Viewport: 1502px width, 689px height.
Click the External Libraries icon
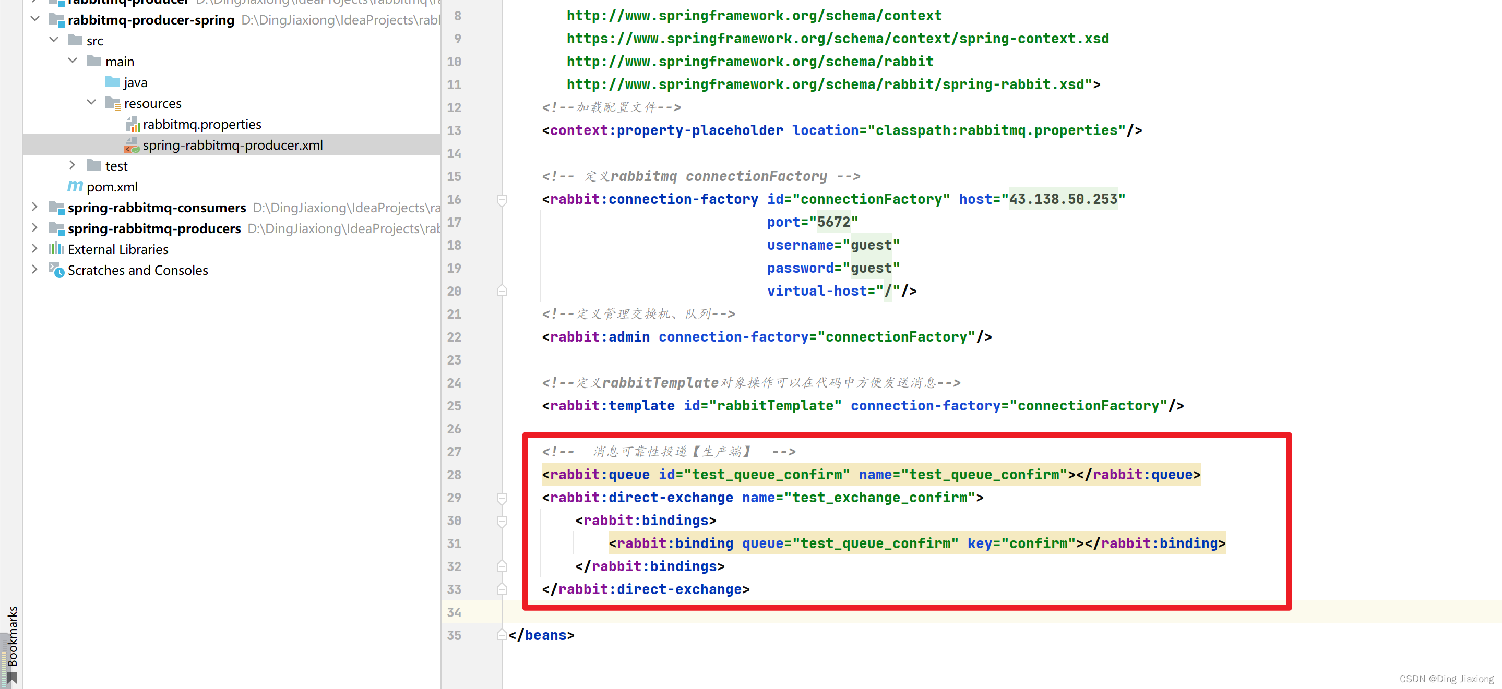point(56,249)
